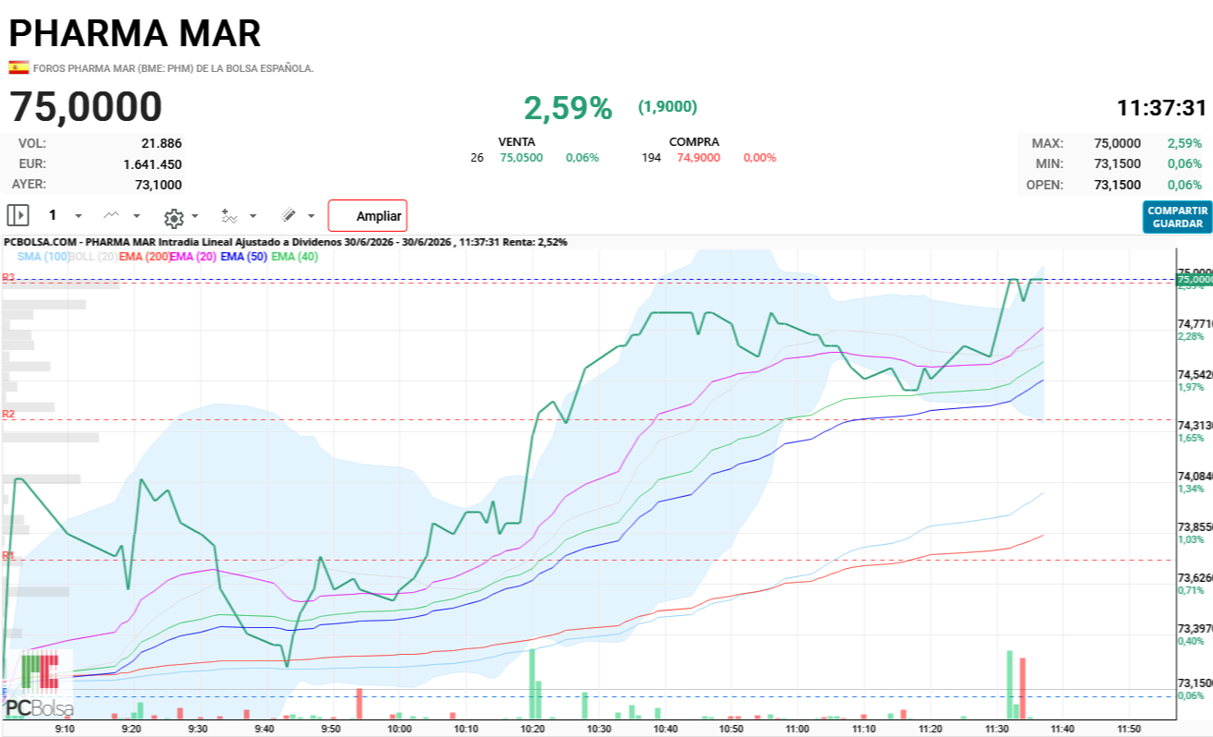Click the COMPARTIR GUARDAR button
Image resolution: width=1213 pixels, height=737 pixels.
[x=1177, y=217]
